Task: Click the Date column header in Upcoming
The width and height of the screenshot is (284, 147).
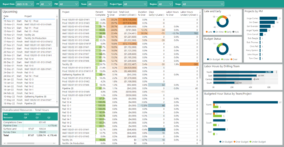Action: 6,16
